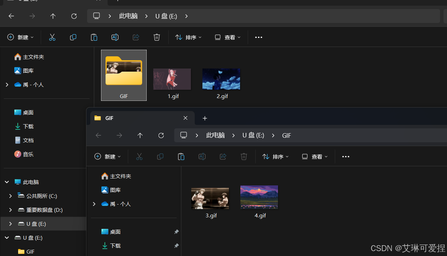The image size is (447, 256).
Task: Open 音乐 from the left sidebar
Action: (x=28, y=154)
